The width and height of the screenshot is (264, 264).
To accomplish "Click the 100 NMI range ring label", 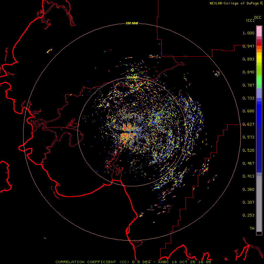I will tap(132, 23).
